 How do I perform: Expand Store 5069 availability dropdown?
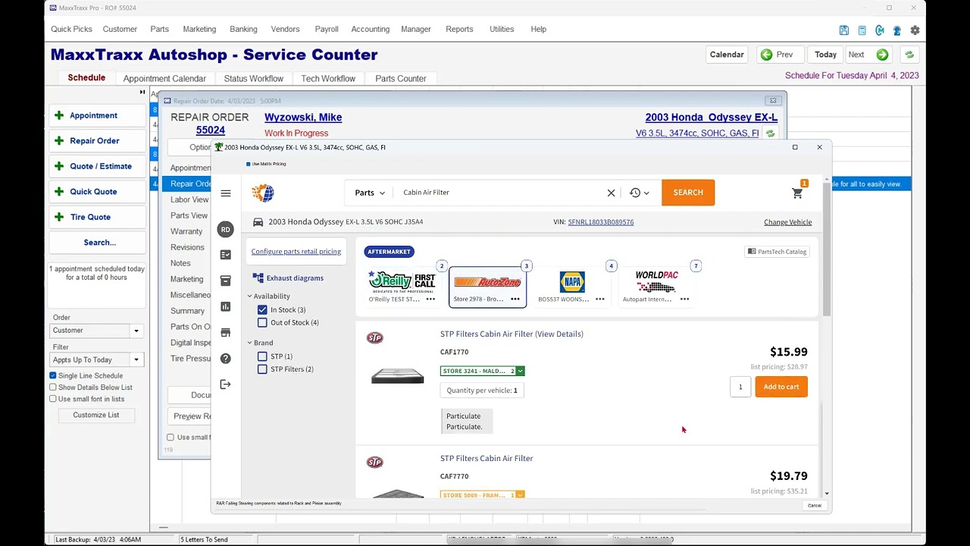(520, 495)
